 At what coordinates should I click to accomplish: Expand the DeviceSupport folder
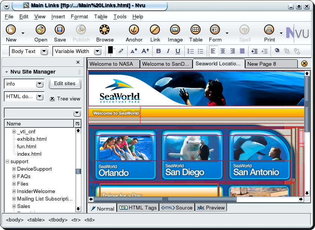click(14, 169)
